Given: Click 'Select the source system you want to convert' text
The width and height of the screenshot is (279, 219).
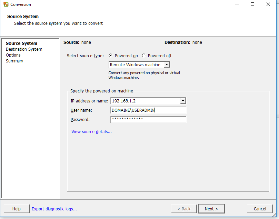Looking at the screenshot, I should pos(58,23).
